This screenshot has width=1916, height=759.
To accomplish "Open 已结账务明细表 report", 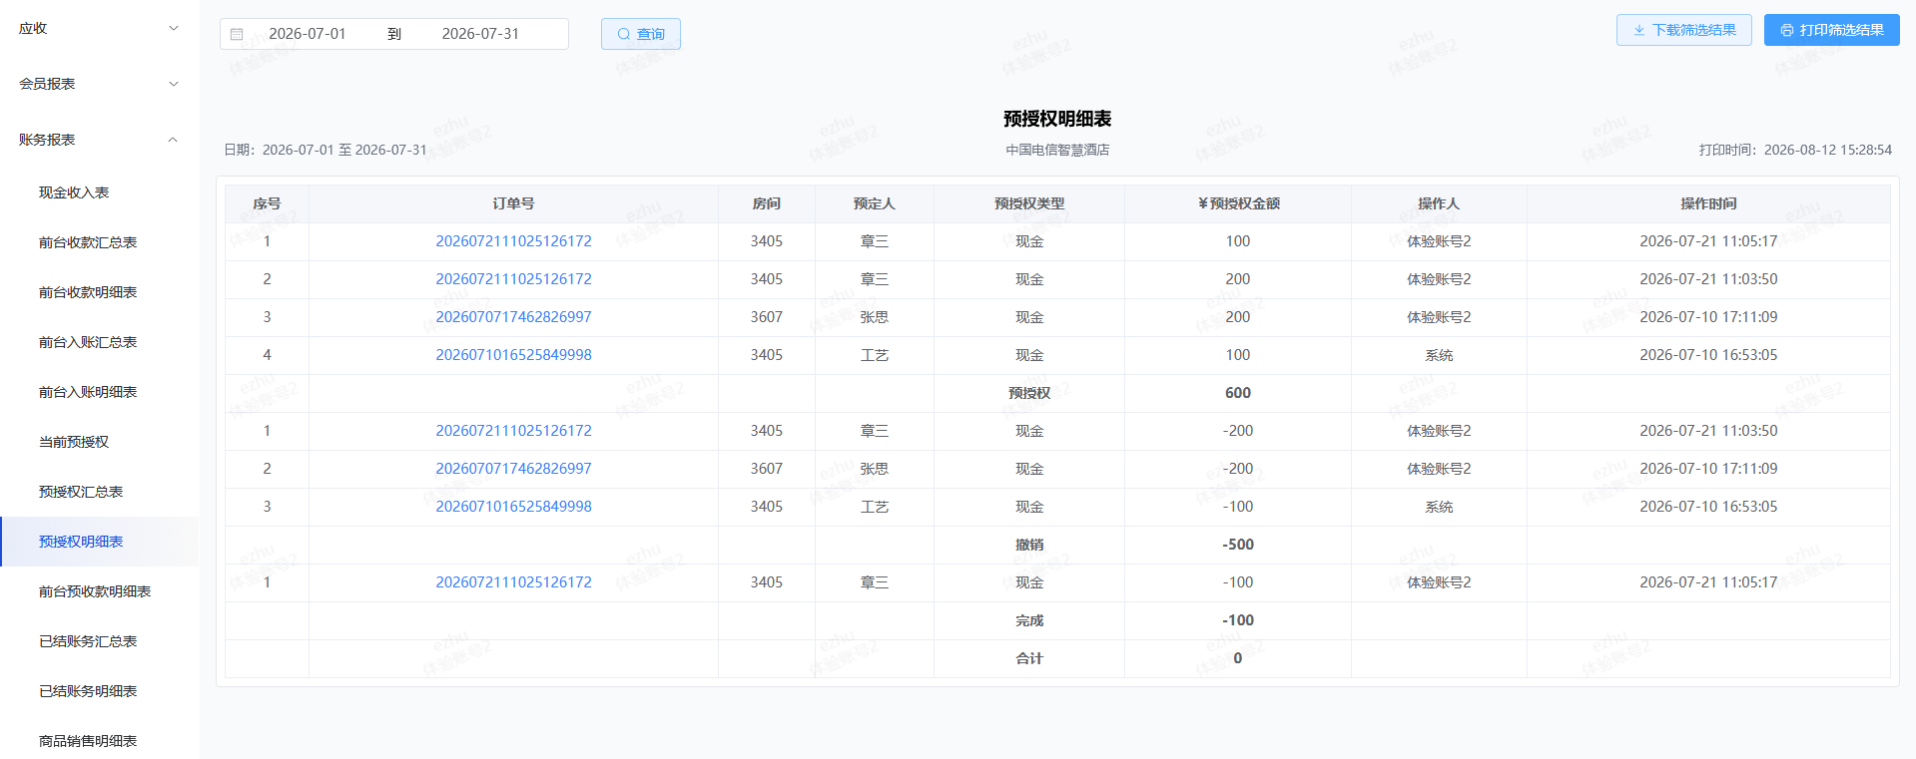I will (x=88, y=691).
